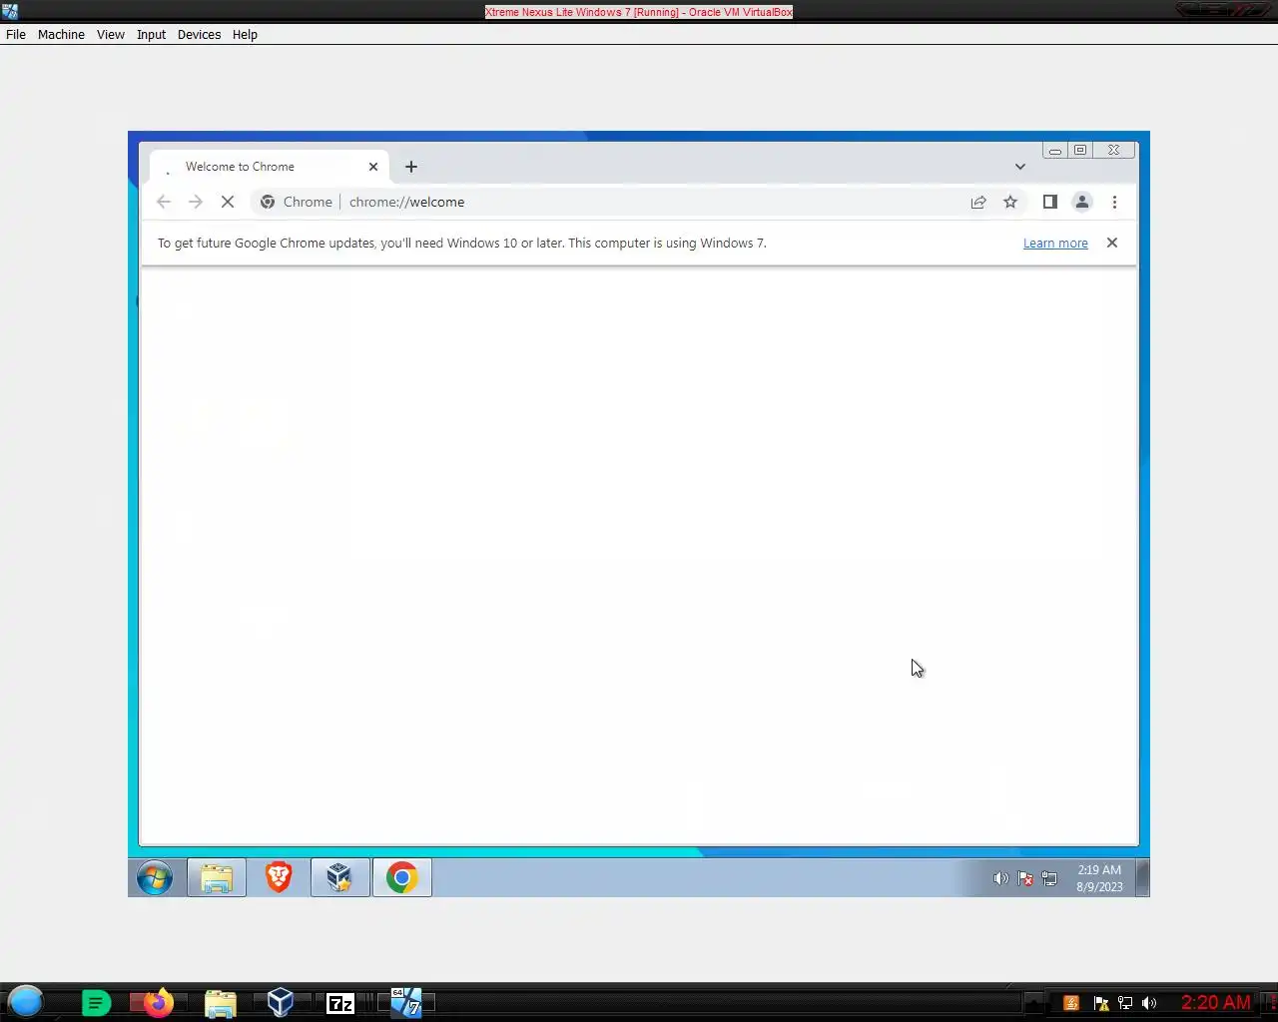Open the VirtualBox Input menu
Image resolution: width=1278 pixels, height=1022 pixels.
point(152,34)
